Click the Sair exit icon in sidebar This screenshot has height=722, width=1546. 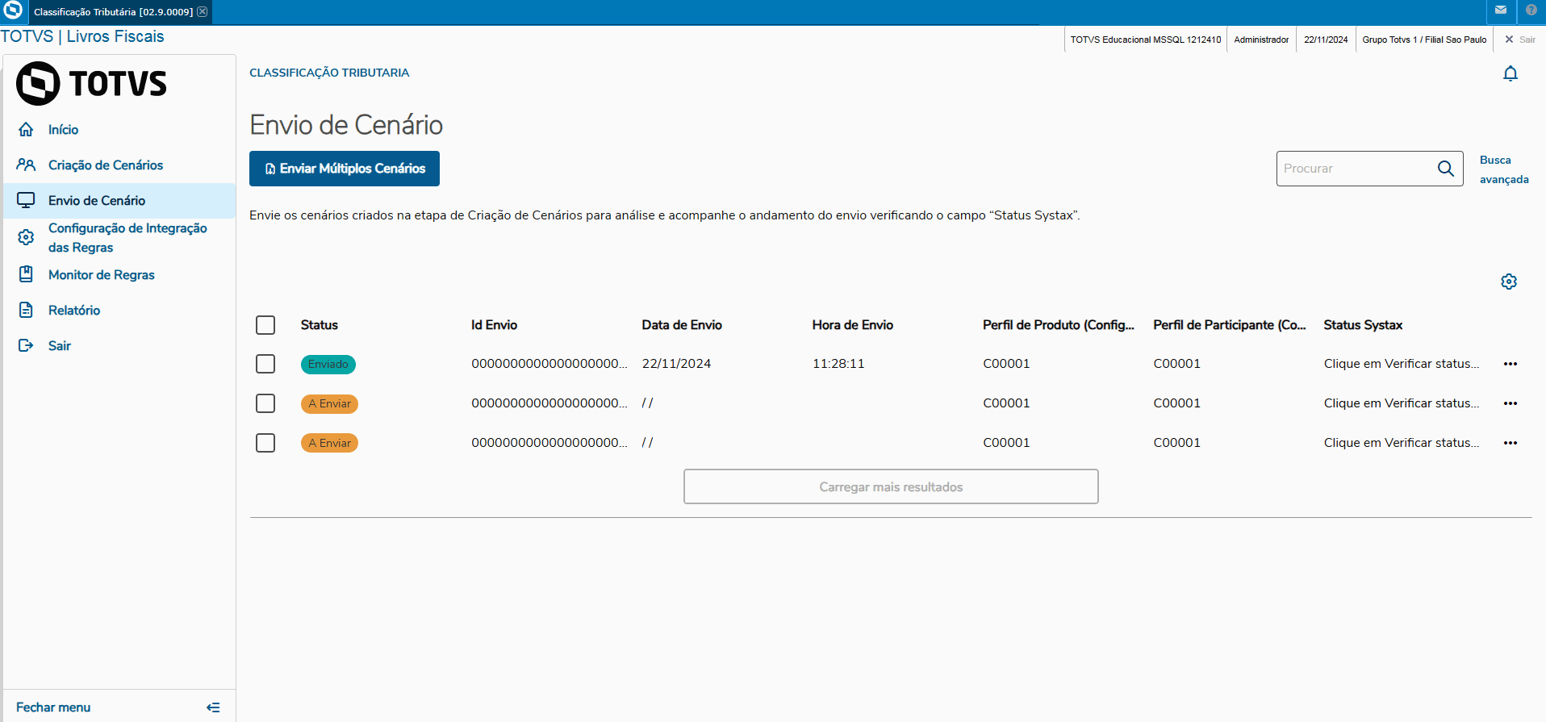point(26,345)
